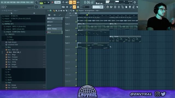Select the playlist Draw pencil tool
Image resolution: width=175 pixels, height=98 pixels.
[54, 11]
